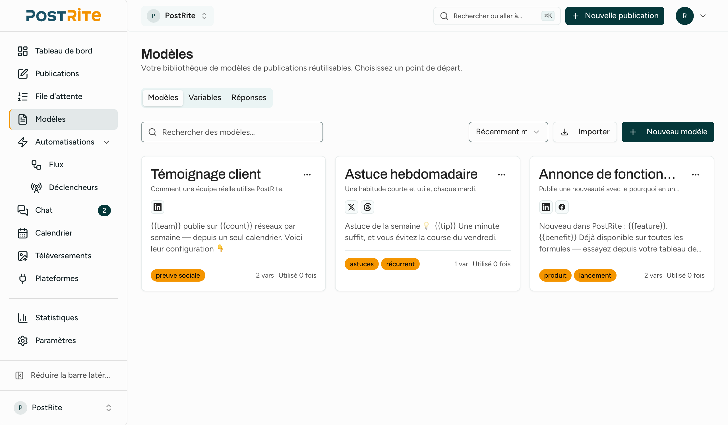Open the user account menu chevron

703,16
